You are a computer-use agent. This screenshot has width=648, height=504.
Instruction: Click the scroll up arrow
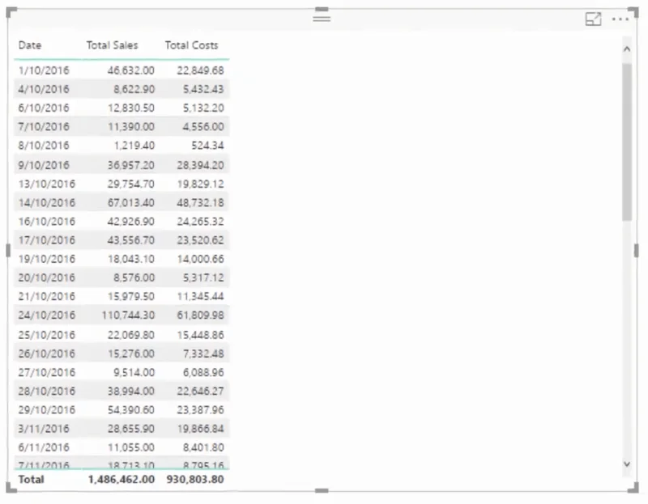pos(627,49)
